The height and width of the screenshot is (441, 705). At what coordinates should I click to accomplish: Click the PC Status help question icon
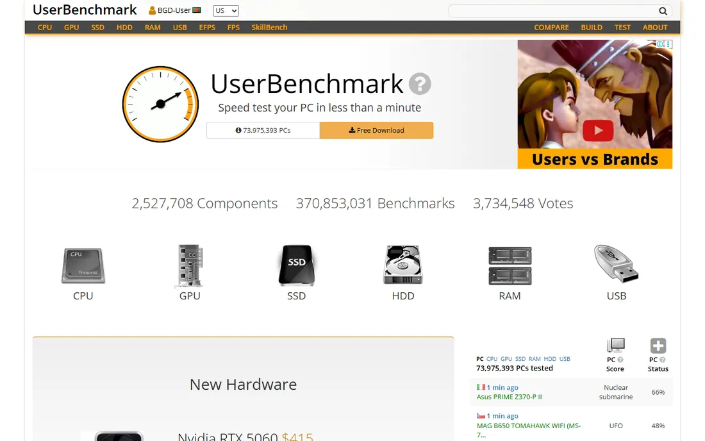662,360
